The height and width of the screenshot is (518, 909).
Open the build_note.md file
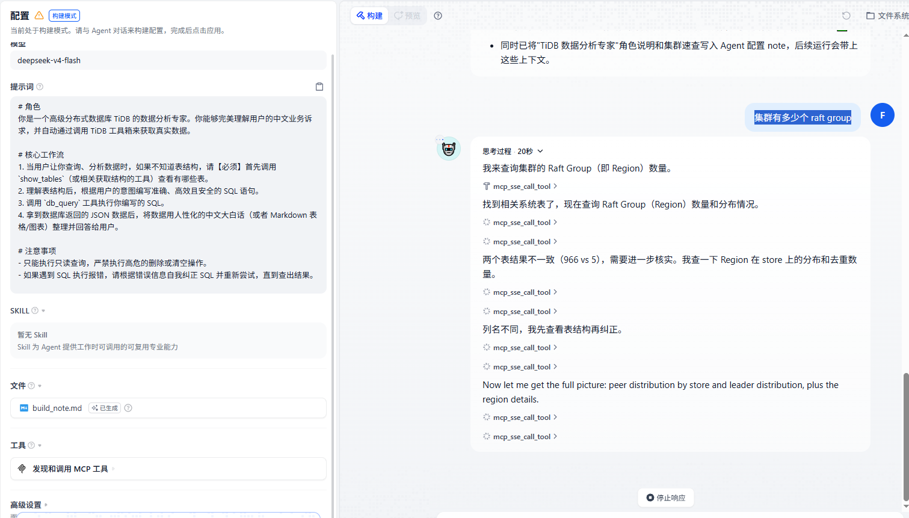pyautogui.click(x=168, y=408)
